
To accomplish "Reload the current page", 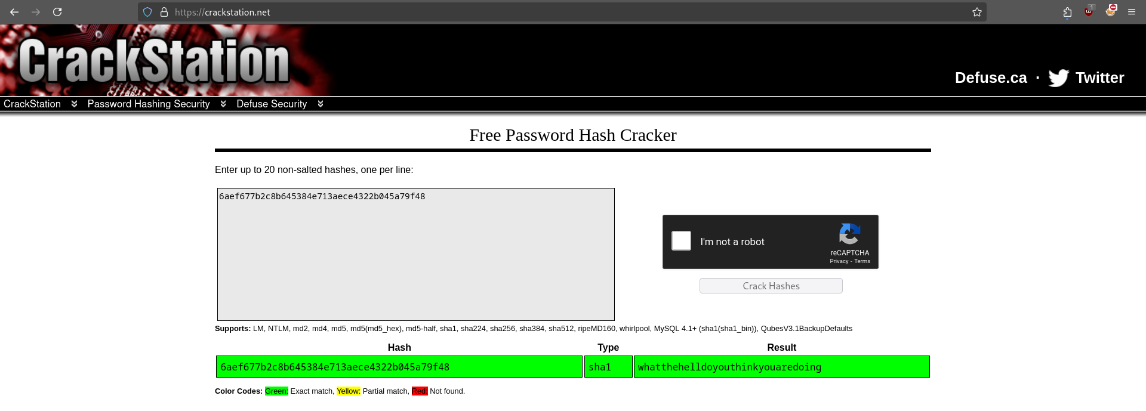I will point(57,12).
